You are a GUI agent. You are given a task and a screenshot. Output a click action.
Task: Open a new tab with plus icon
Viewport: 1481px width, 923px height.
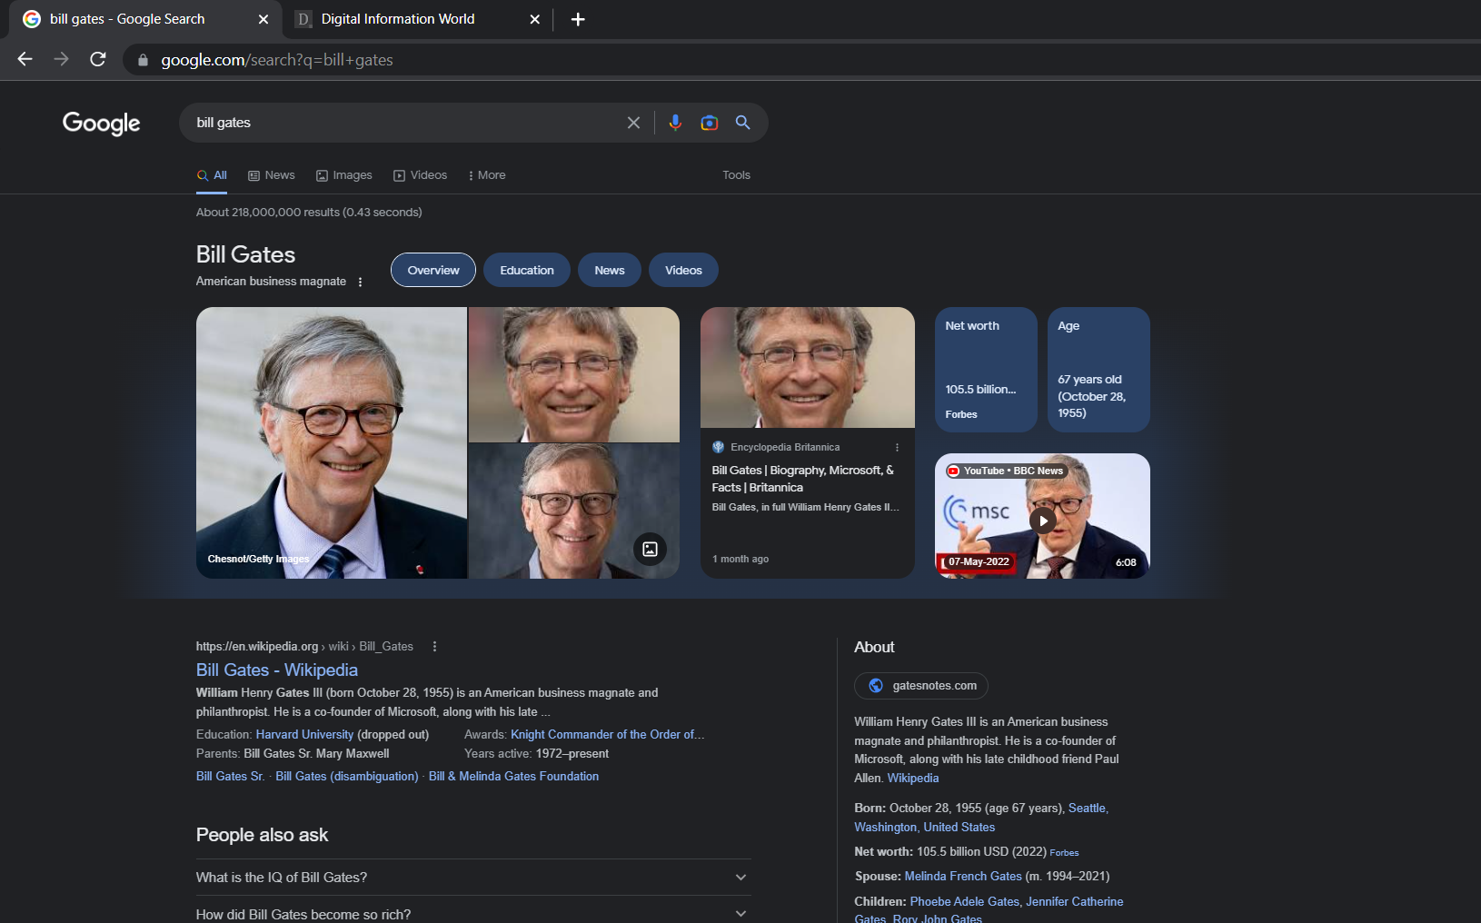[x=578, y=19]
